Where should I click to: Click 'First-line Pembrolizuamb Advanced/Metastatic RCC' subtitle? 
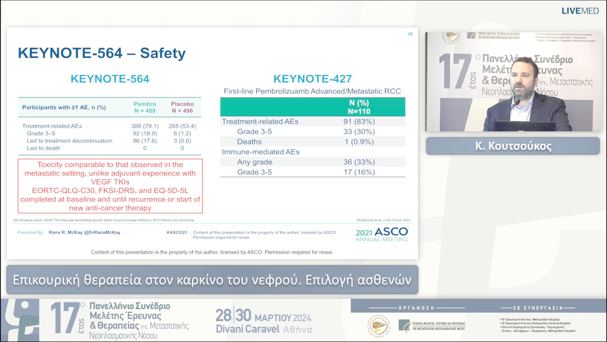point(312,92)
